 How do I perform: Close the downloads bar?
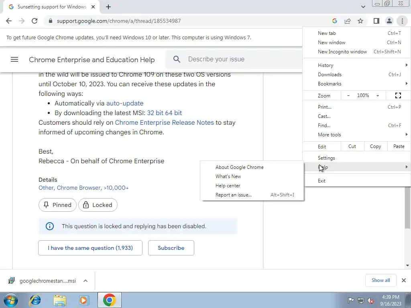[404, 280]
